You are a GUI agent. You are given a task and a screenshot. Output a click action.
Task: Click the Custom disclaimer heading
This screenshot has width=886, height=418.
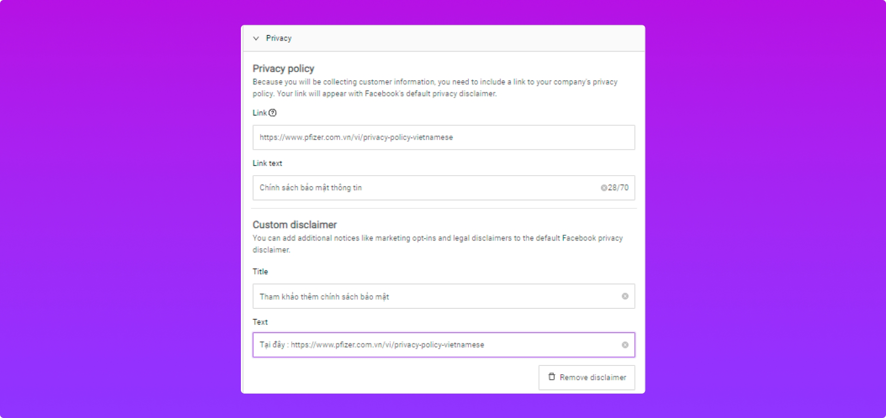click(294, 225)
